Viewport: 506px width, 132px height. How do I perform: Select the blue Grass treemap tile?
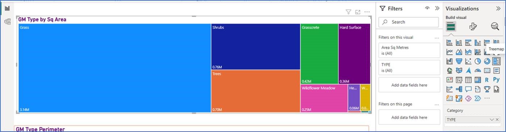tap(114, 68)
